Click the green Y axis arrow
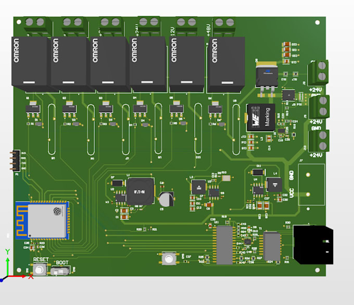Screen dimensions: 354x305 (x=8, y=266)
